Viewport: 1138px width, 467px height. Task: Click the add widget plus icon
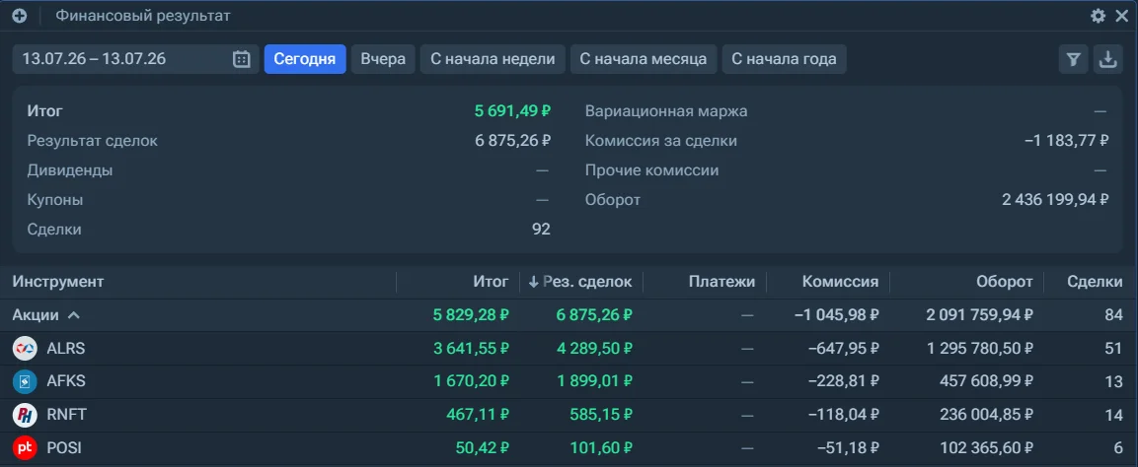click(20, 15)
